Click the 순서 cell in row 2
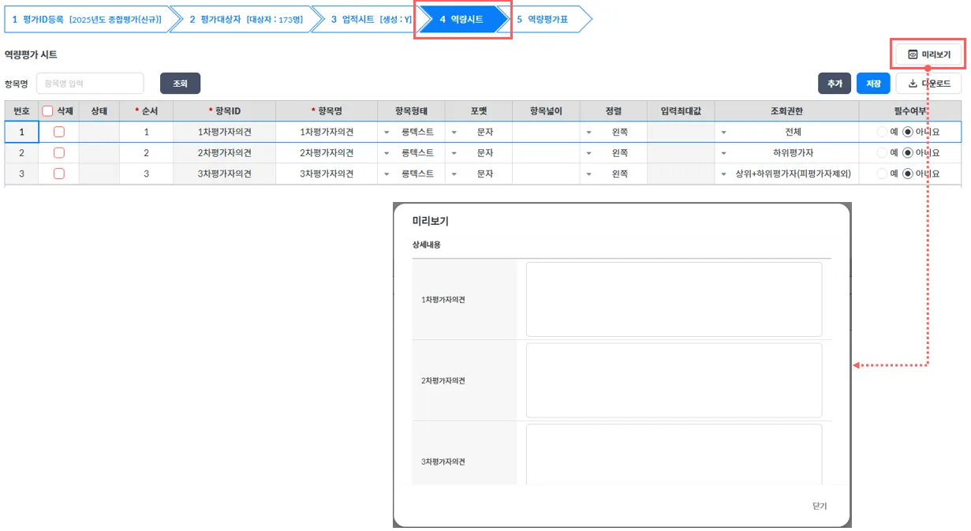 pos(147,153)
